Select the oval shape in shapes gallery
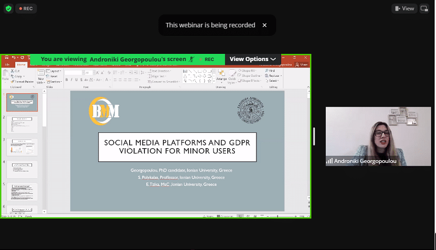 [x=204, y=71]
